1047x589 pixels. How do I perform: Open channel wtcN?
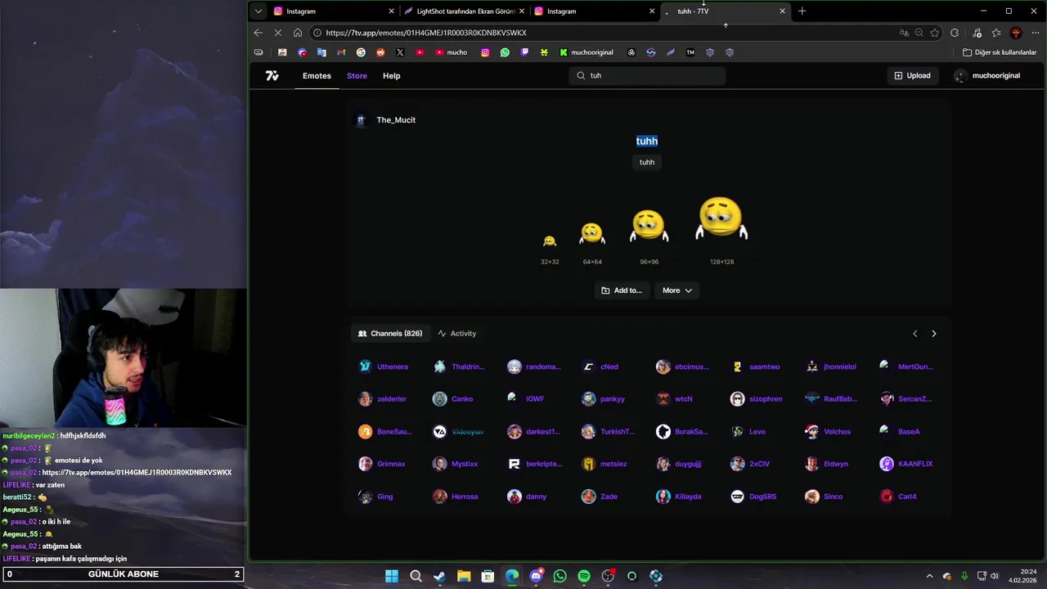(x=675, y=399)
